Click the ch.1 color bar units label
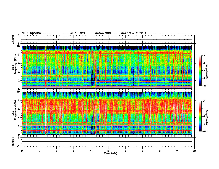Screen dimensions: 219x169 [x=207, y=72]
